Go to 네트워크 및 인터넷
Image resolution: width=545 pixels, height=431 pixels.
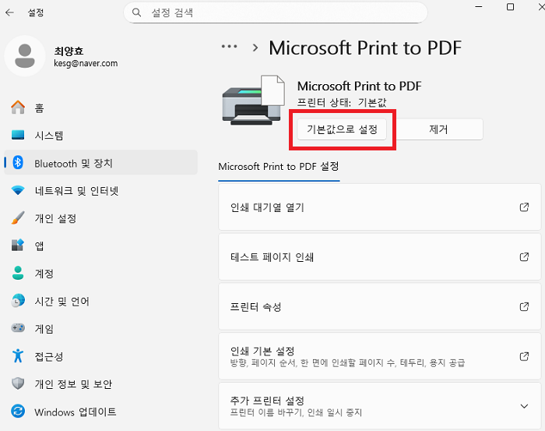[100, 190]
